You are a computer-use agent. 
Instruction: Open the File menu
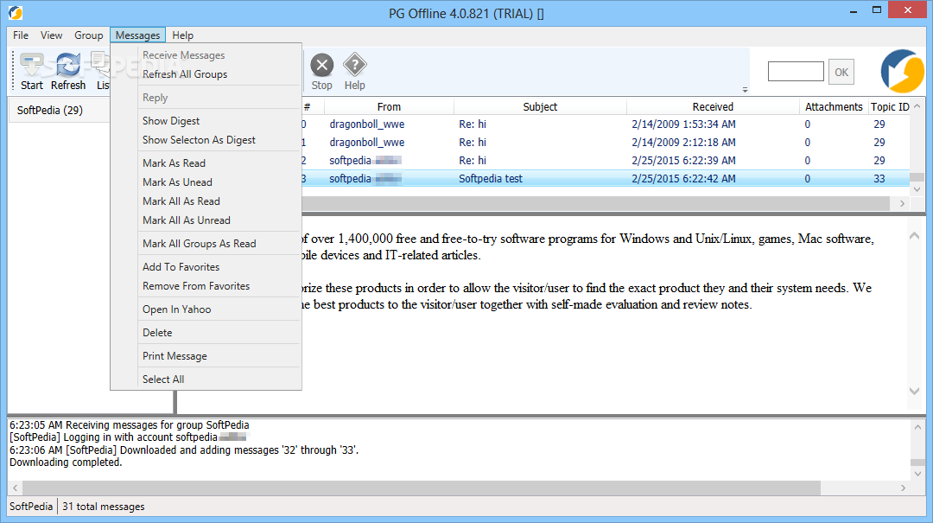point(21,35)
